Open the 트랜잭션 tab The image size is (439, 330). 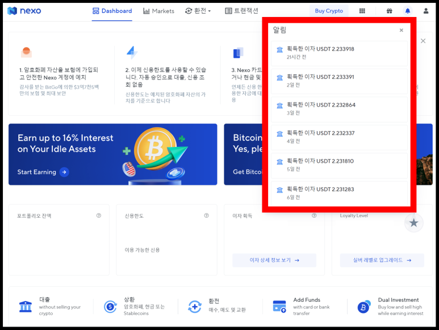coord(241,11)
